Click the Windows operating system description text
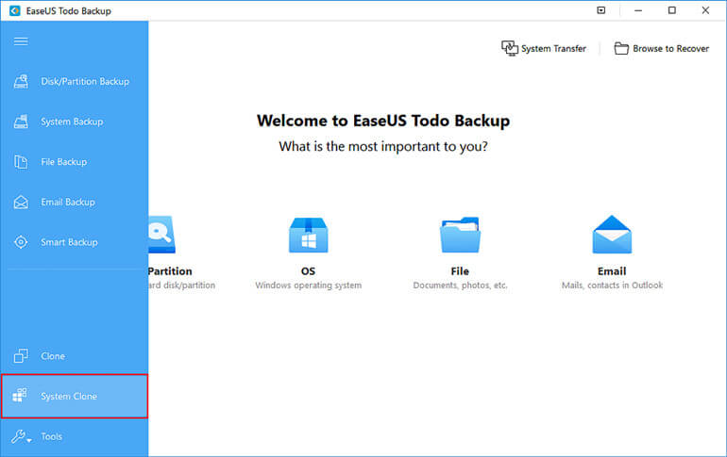 point(309,286)
